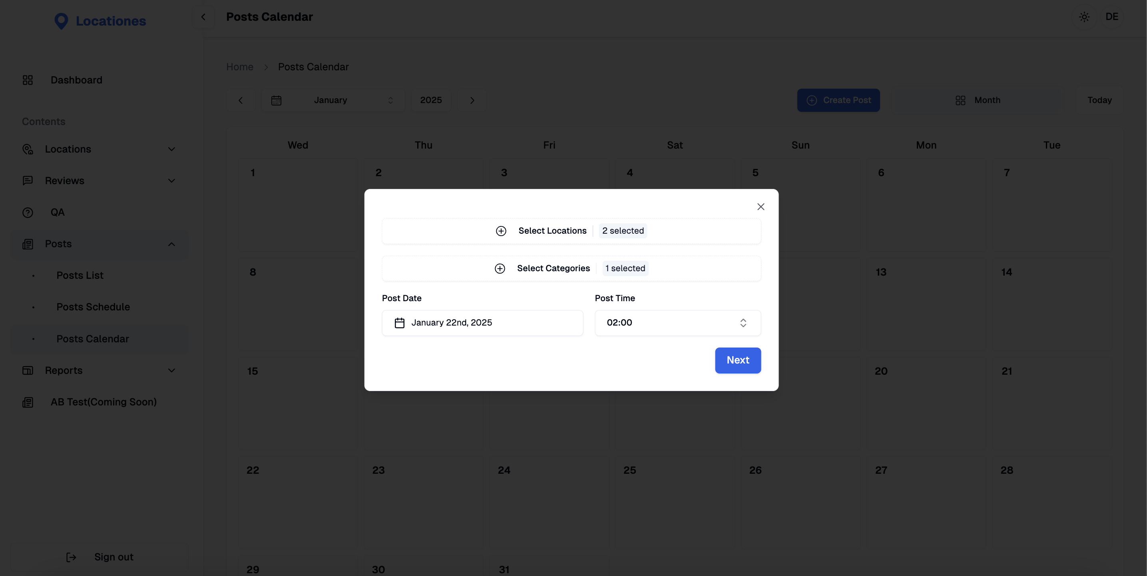Click the Create Post button
Image resolution: width=1147 pixels, height=576 pixels.
pos(838,100)
